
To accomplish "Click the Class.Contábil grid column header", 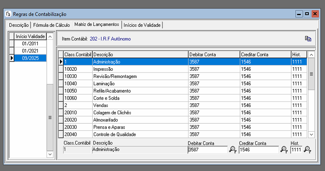I will point(78,55).
